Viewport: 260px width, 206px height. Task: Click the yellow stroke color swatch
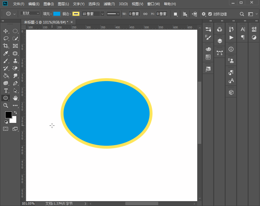tap(76, 14)
